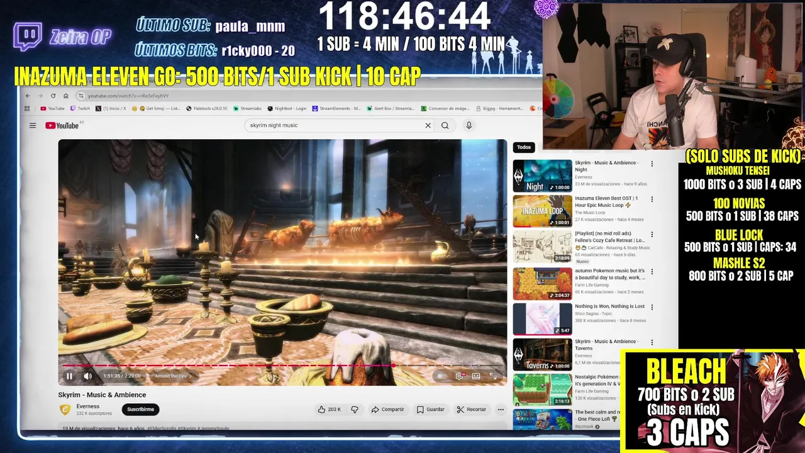Screen dimensions: 805x453
Task: Toggle autoplay in the video player
Action: 441,376
